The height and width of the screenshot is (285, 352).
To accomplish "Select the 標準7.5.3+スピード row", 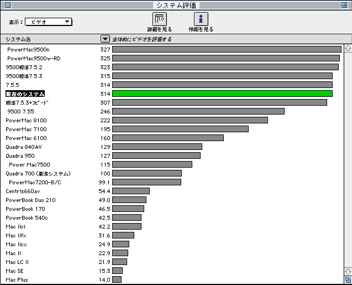I will pyautogui.click(x=172, y=102).
